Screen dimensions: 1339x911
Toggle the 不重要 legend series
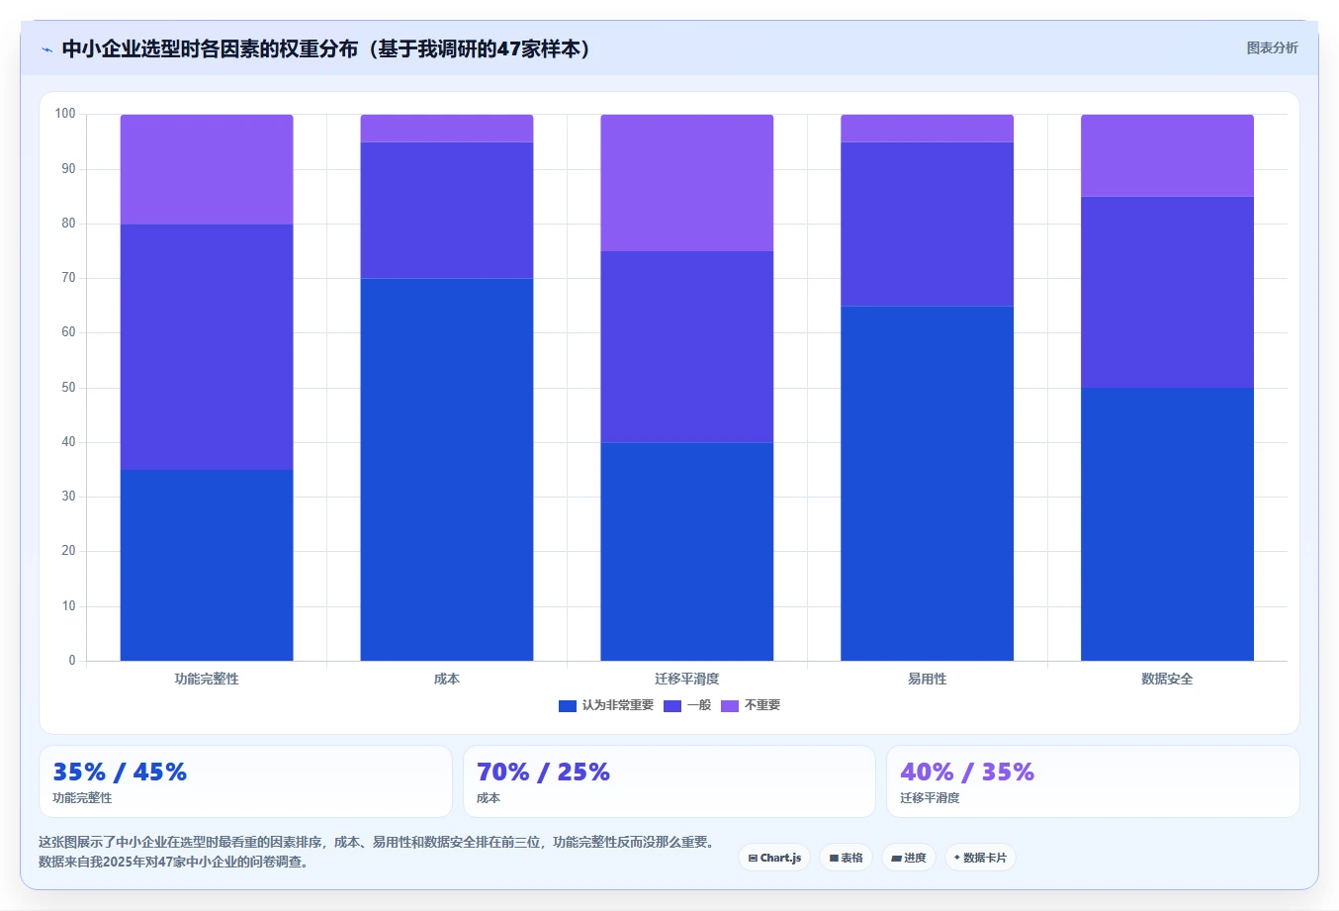751,705
